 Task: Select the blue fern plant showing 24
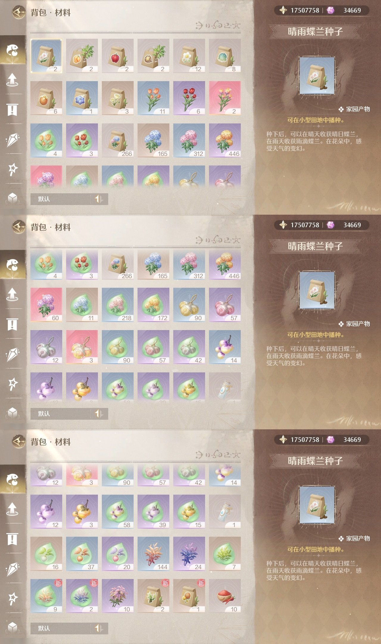(x=189, y=554)
